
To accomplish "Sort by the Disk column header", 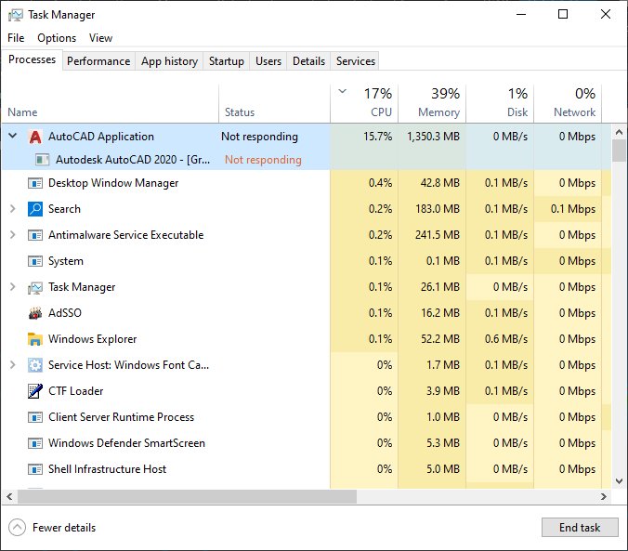I will pos(500,104).
